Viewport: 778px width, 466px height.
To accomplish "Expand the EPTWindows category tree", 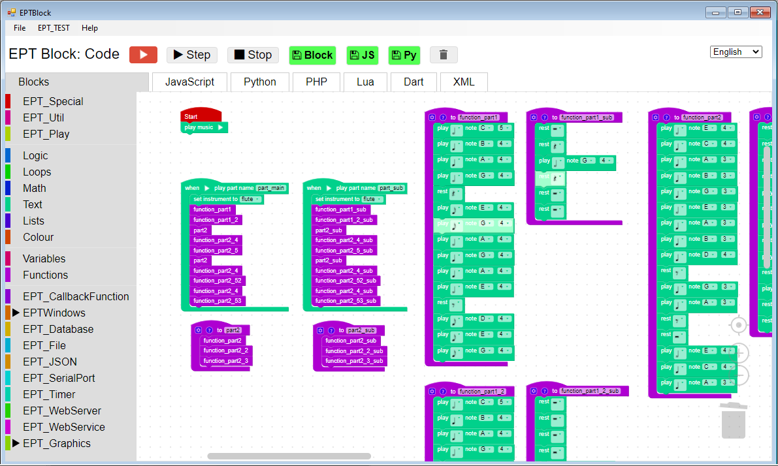I will point(16,313).
